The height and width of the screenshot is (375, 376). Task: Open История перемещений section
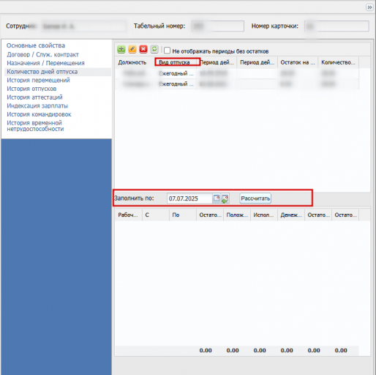point(38,80)
